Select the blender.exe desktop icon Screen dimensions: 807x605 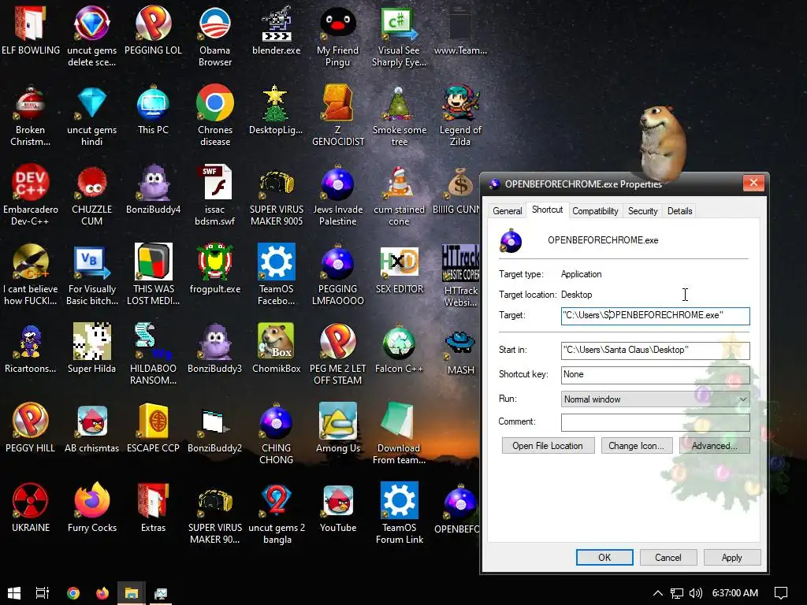click(277, 31)
